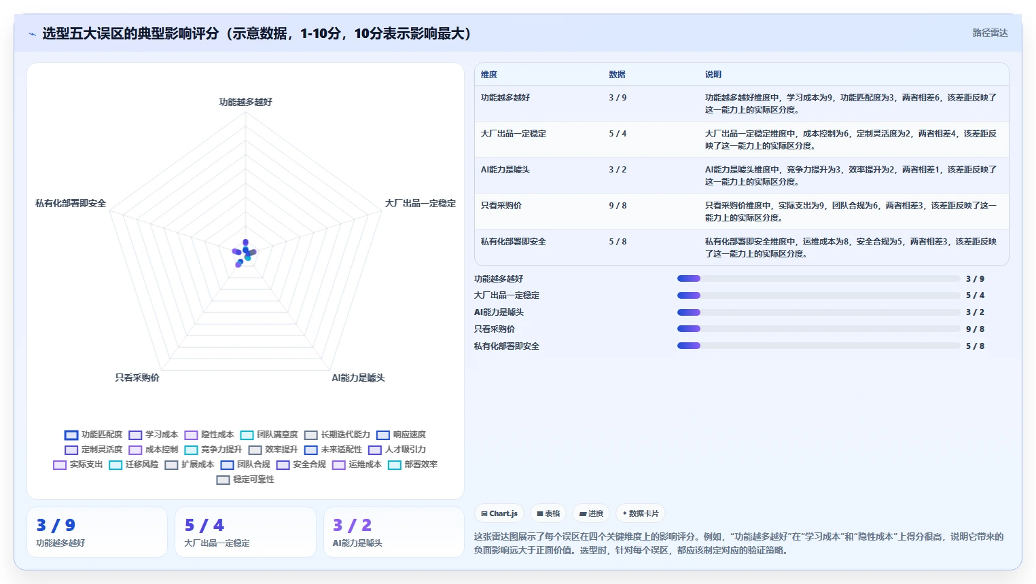Select the 只看采购价 table row name

(x=501, y=206)
